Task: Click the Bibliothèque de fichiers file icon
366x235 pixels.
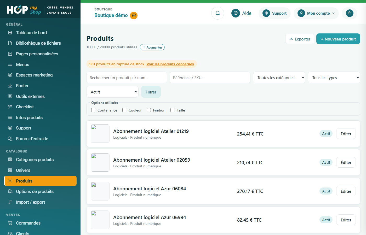Action: (x=10, y=43)
